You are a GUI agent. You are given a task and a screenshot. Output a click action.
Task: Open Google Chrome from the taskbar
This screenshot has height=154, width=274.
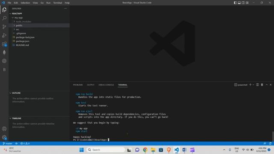[145, 150]
